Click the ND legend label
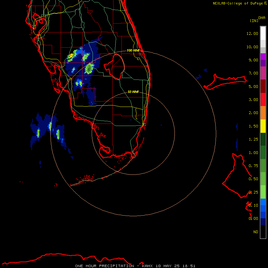 coord(256,232)
